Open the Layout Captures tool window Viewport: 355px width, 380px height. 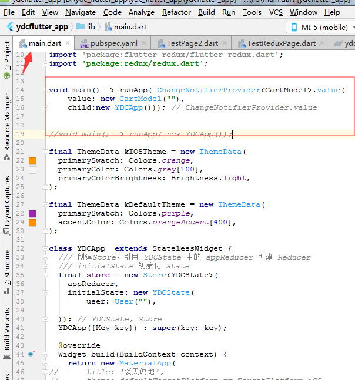(x=7, y=205)
